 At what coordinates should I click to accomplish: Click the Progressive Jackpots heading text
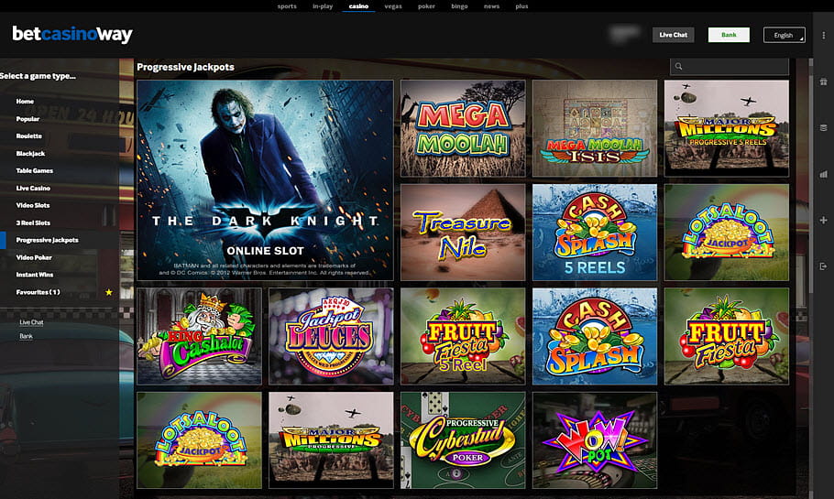(185, 67)
